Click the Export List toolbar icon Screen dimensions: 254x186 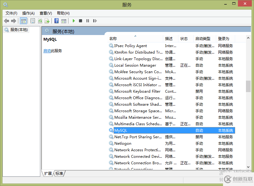tap(47, 21)
